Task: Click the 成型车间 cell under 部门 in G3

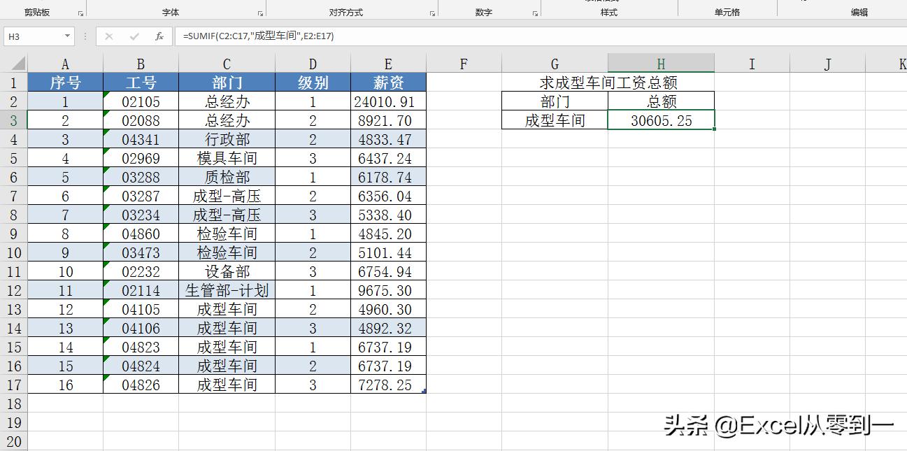Action: point(555,120)
